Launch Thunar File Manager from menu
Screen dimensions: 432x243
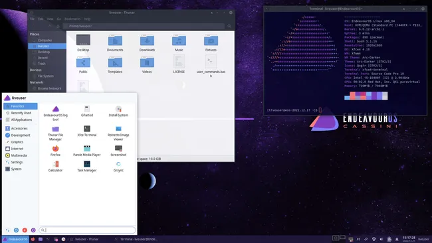tap(55, 133)
